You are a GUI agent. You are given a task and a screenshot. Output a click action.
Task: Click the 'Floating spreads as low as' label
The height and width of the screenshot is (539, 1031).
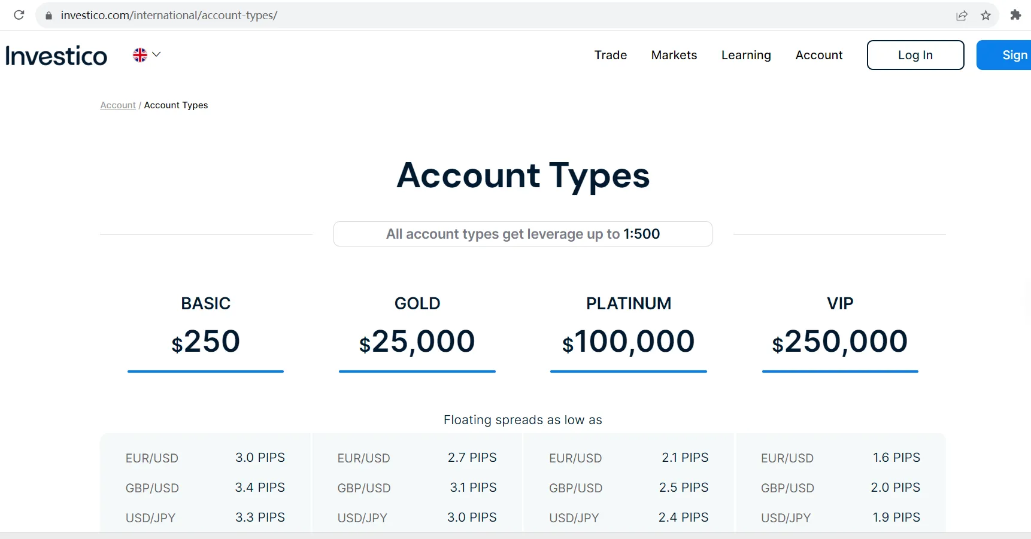[523, 420]
